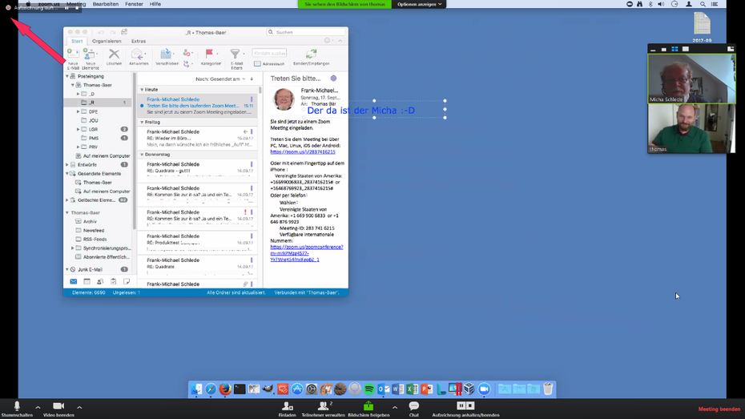The width and height of the screenshot is (745, 419).
Task: Pause or stop recording via Aufzeichnung anhalten/beenden
Action: click(465, 408)
